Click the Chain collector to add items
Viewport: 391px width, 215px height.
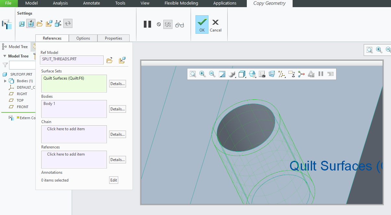[x=74, y=134]
